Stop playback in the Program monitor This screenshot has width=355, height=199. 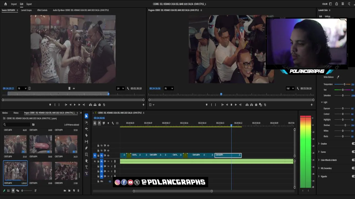click(x=231, y=105)
